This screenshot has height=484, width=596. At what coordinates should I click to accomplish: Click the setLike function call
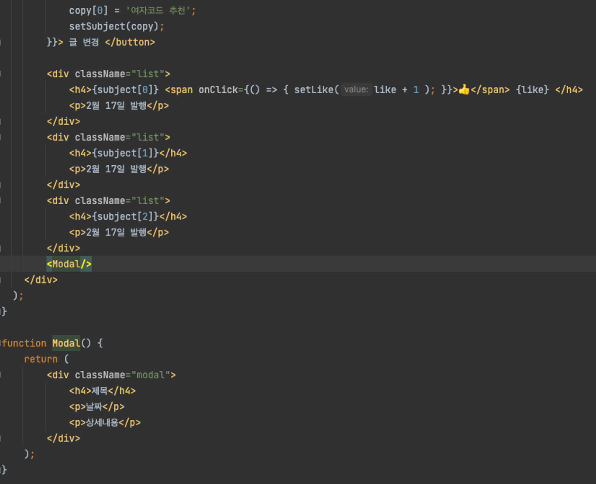314,90
